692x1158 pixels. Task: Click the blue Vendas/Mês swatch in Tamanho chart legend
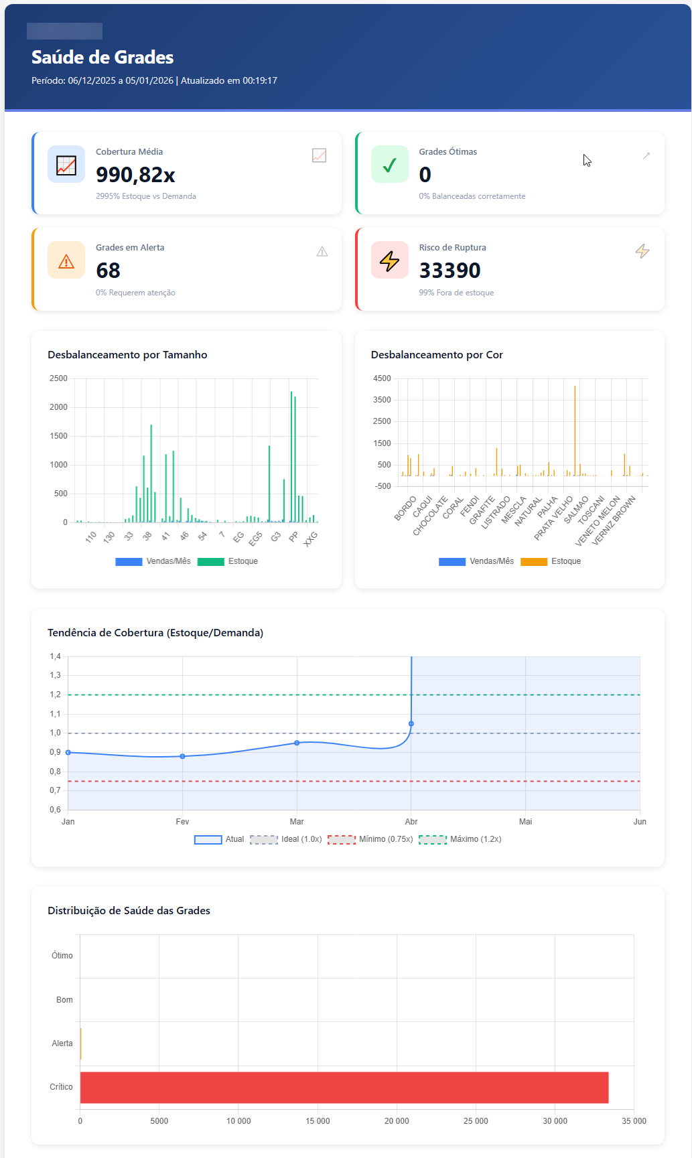pos(129,561)
